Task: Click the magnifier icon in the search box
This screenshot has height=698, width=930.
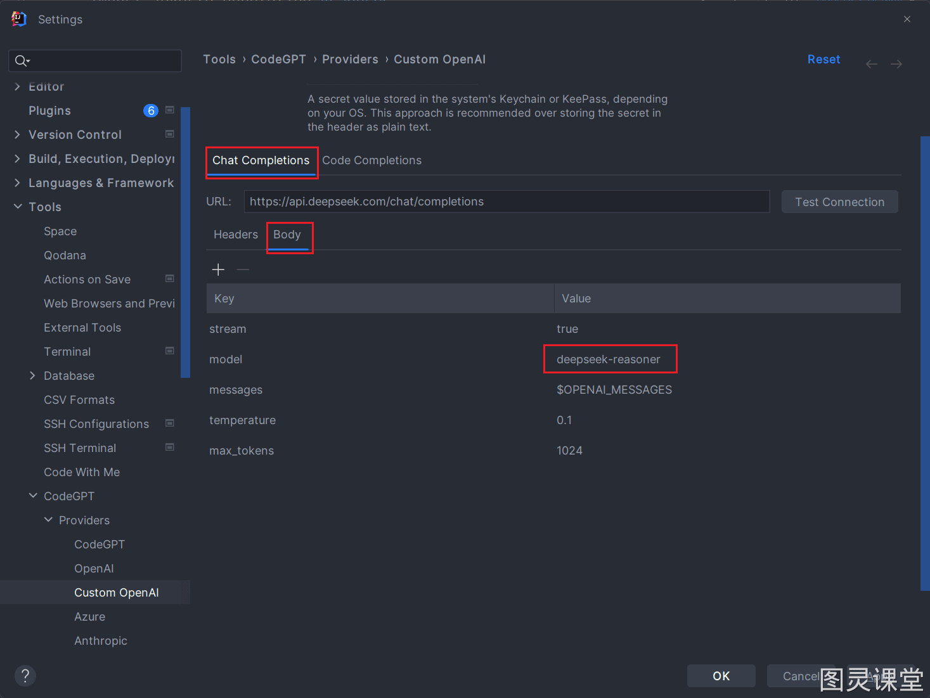Action: click(22, 61)
